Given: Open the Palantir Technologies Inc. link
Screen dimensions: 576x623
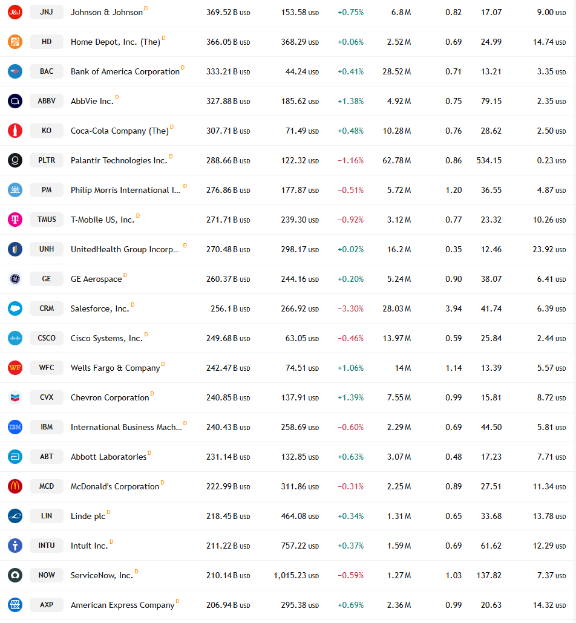Looking at the screenshot, I should 119,160.
